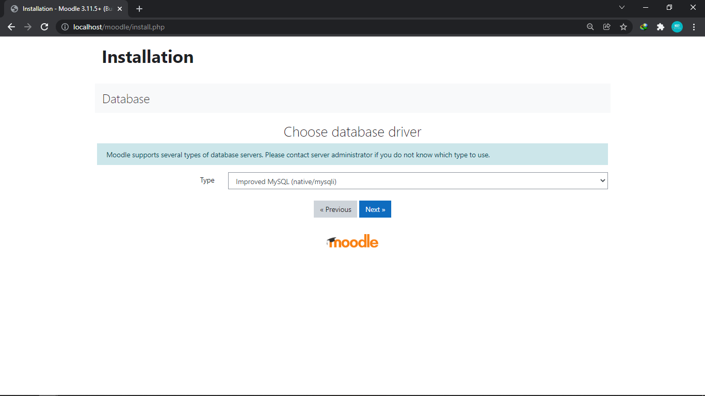The image size is (705, 396).
Task: Open site information icon beside localhost
Action: point(65,27)
